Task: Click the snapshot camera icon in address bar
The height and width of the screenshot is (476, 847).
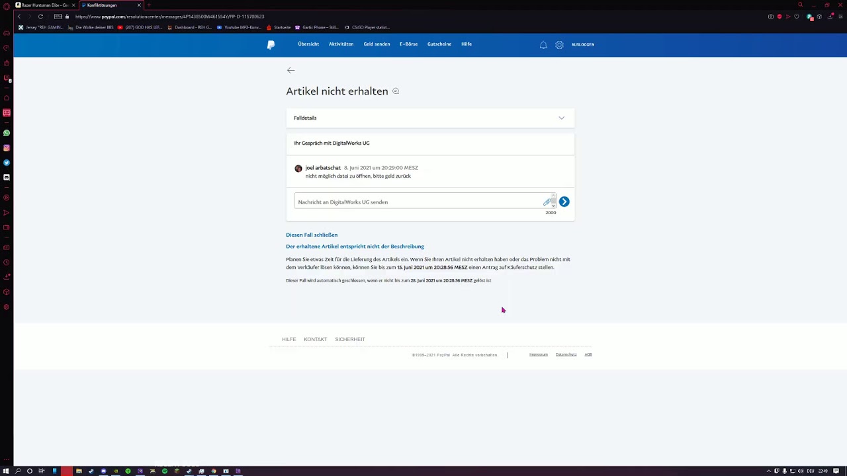Action: [x=771, y=17]
